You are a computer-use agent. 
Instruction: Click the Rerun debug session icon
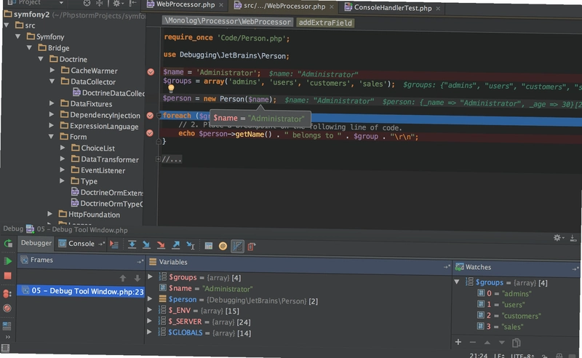pos(8,243)
